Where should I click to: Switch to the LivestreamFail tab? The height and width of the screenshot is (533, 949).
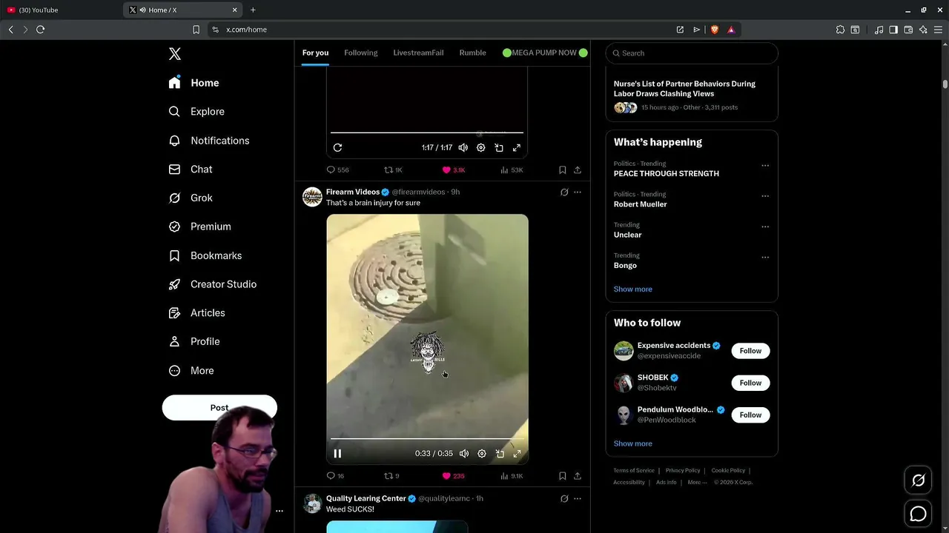tap(418, 53)
